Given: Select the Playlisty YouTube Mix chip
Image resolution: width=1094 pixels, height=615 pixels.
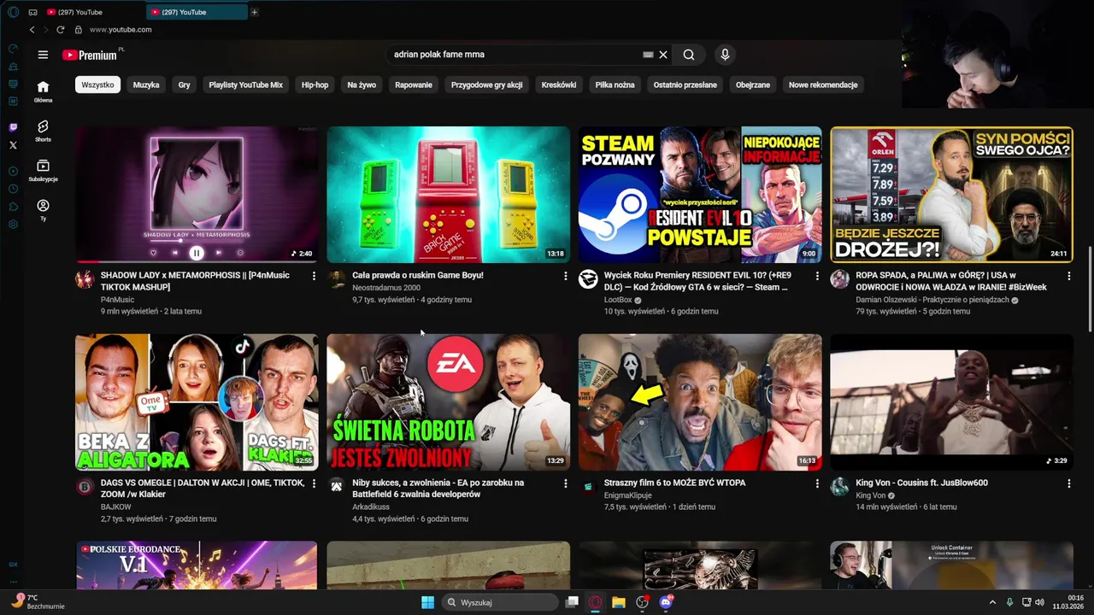Looking at the screenshot, I should pyautogui.click(x=245, y=85).
